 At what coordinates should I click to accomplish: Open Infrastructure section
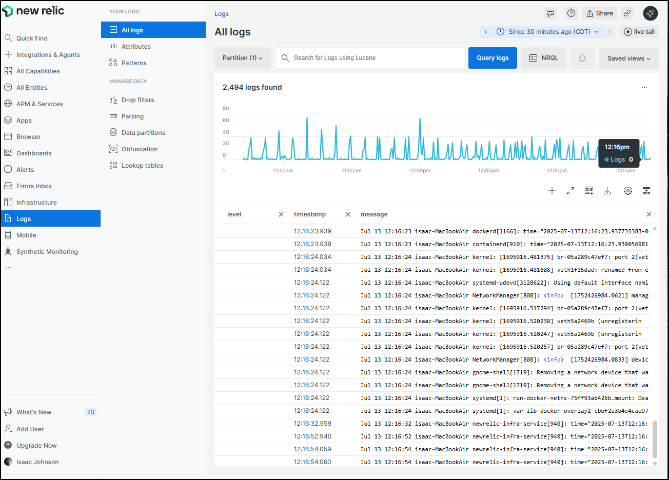coord(51,202)
